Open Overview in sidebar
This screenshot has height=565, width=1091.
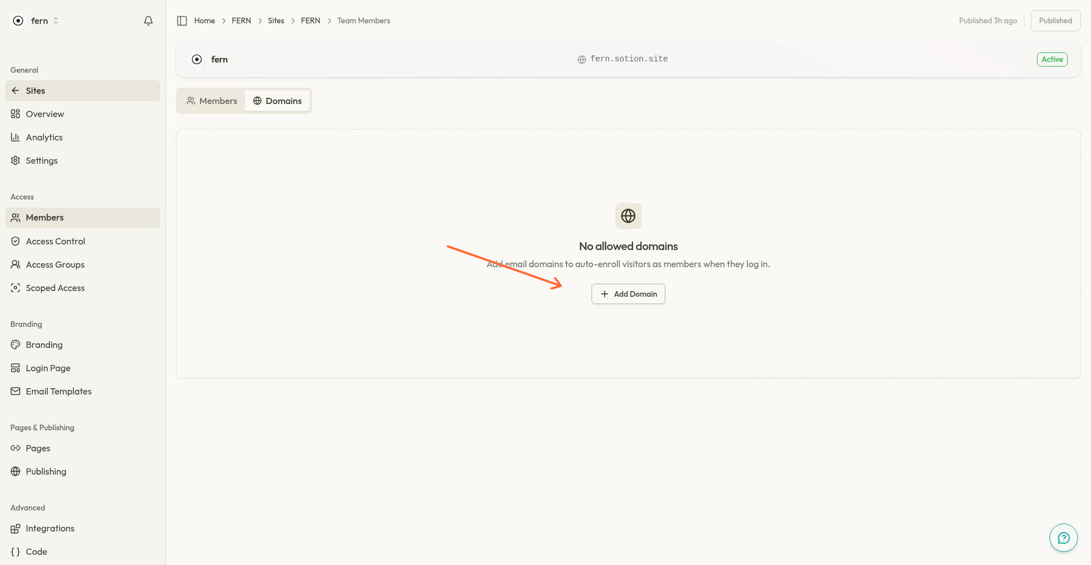pyautogui.click(x=82, y=114)
